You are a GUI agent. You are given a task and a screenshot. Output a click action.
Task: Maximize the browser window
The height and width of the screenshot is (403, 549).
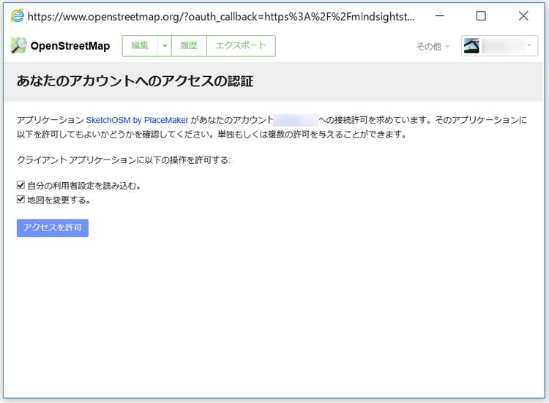(x=481, y=16)
